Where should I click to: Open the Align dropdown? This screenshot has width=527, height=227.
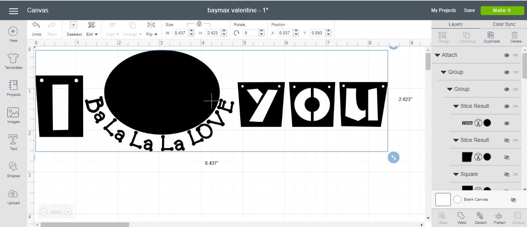[x=113, y=29]
